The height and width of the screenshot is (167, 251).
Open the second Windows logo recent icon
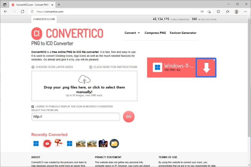tap(69, 143)
